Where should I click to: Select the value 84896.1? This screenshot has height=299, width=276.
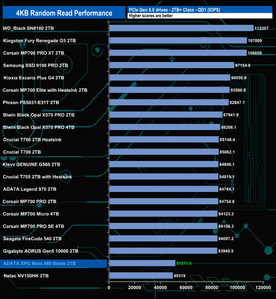coord(227,164)
